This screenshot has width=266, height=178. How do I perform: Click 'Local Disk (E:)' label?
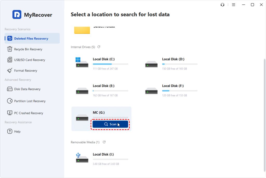coord(103,86)
